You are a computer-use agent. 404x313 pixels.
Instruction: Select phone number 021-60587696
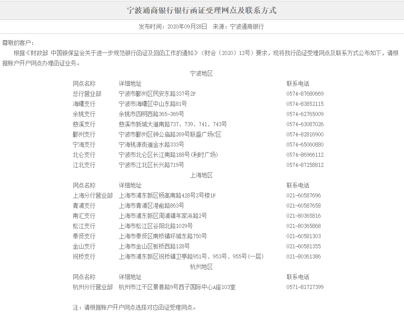[x=303, y=196]
